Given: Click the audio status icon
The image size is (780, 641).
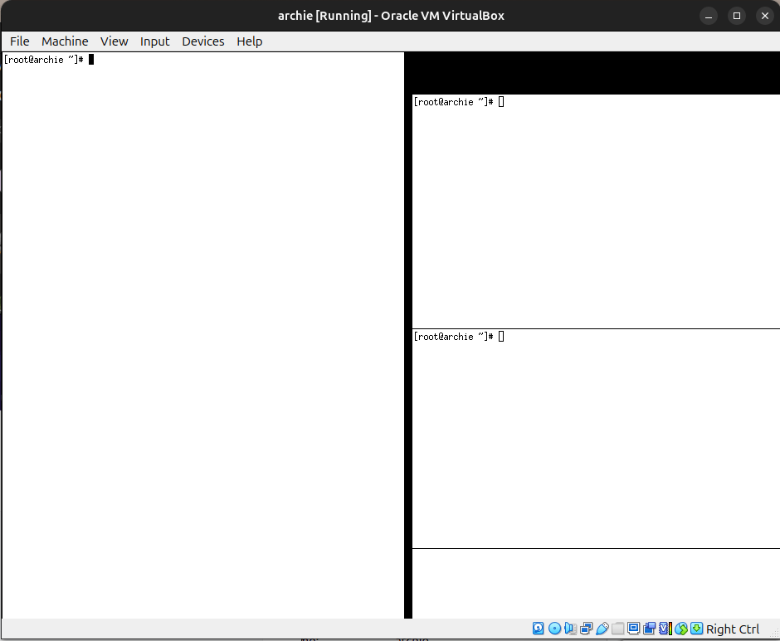Looking at the screenshot, I should click(571, 629).
